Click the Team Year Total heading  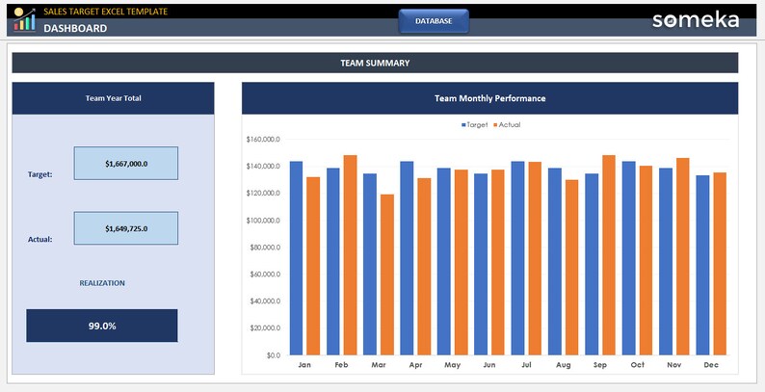113,98
